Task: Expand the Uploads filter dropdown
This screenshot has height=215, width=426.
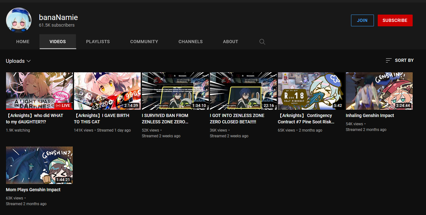Action: click(18, 61)
